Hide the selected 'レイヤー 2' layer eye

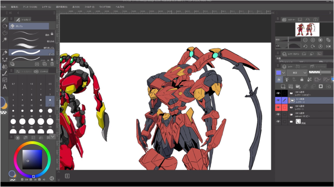pyautogui.click(x=278, y=100)
